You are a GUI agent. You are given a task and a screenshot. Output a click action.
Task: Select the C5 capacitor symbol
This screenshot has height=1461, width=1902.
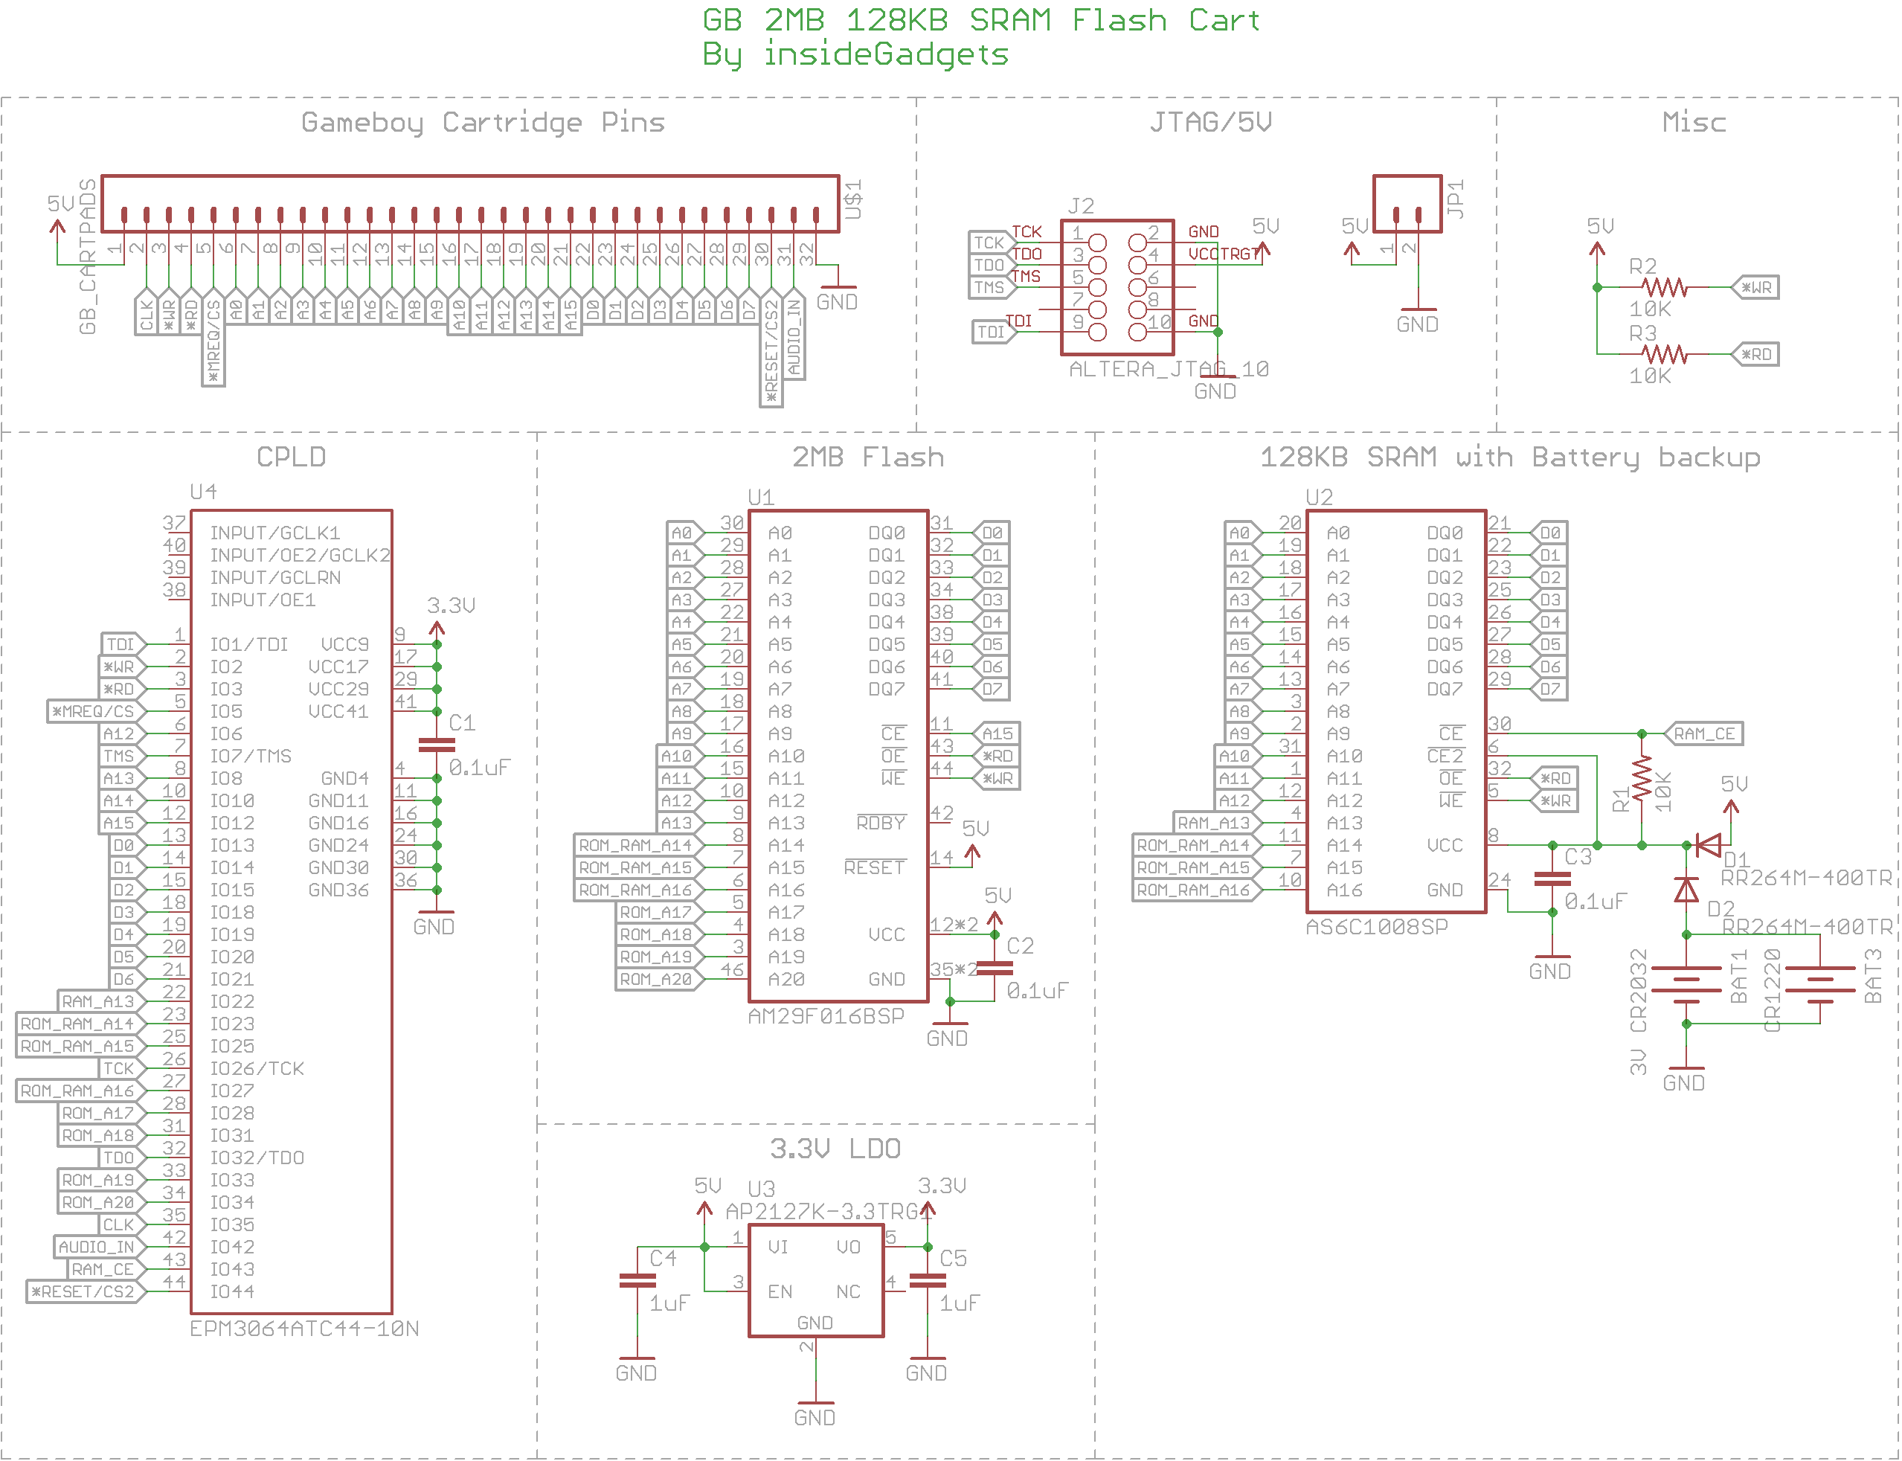[x=927, y=1279]
